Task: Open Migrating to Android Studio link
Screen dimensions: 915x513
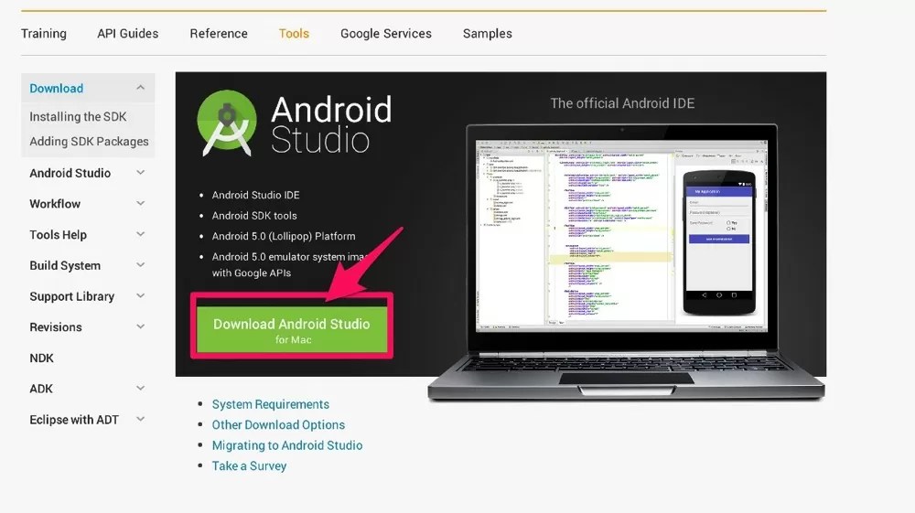Action: coord(287,445)
